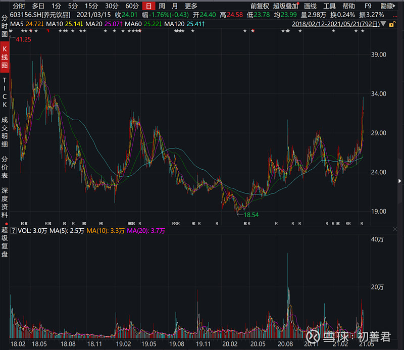Click the 40万 volume axis label
404x350 pixels.
tap(377, 239)
